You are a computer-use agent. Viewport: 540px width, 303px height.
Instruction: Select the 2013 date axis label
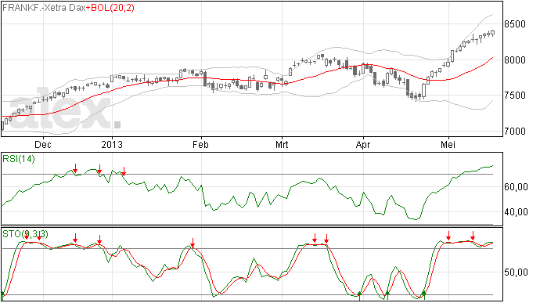point(112,144)
